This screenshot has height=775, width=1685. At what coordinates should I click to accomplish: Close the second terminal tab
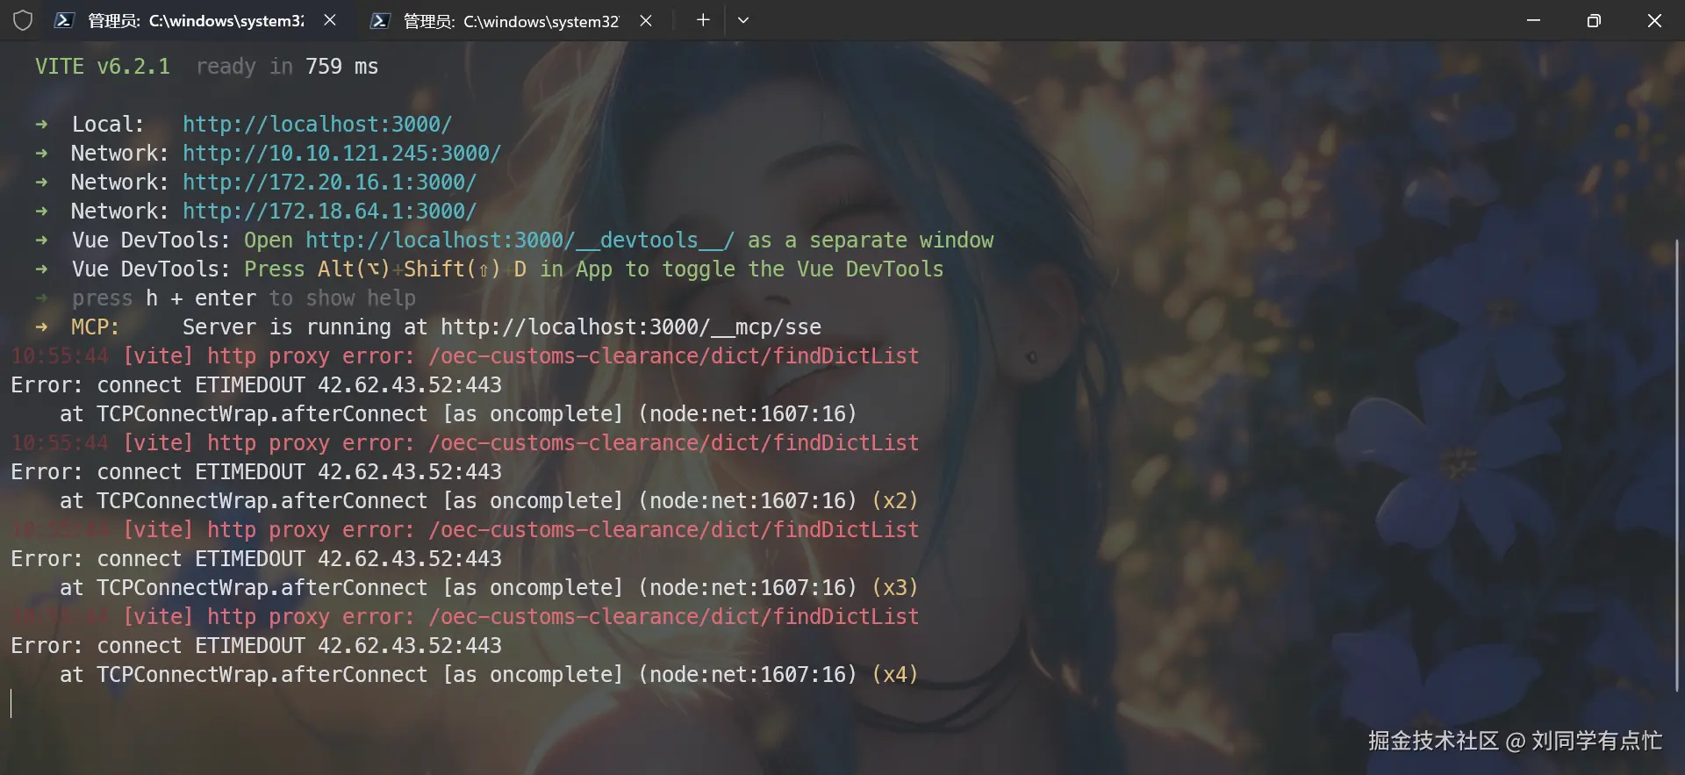[x=646, y=20]
